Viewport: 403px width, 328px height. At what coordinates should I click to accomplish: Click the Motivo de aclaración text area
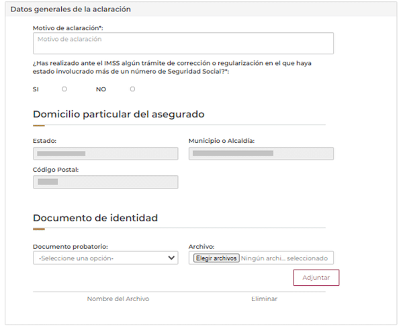pyautogui.click(x=183, y=44)
